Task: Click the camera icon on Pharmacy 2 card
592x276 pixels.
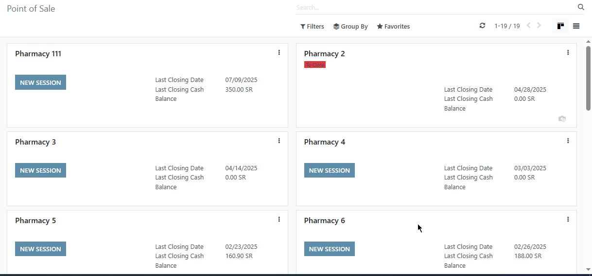Action: coord(562,119)
